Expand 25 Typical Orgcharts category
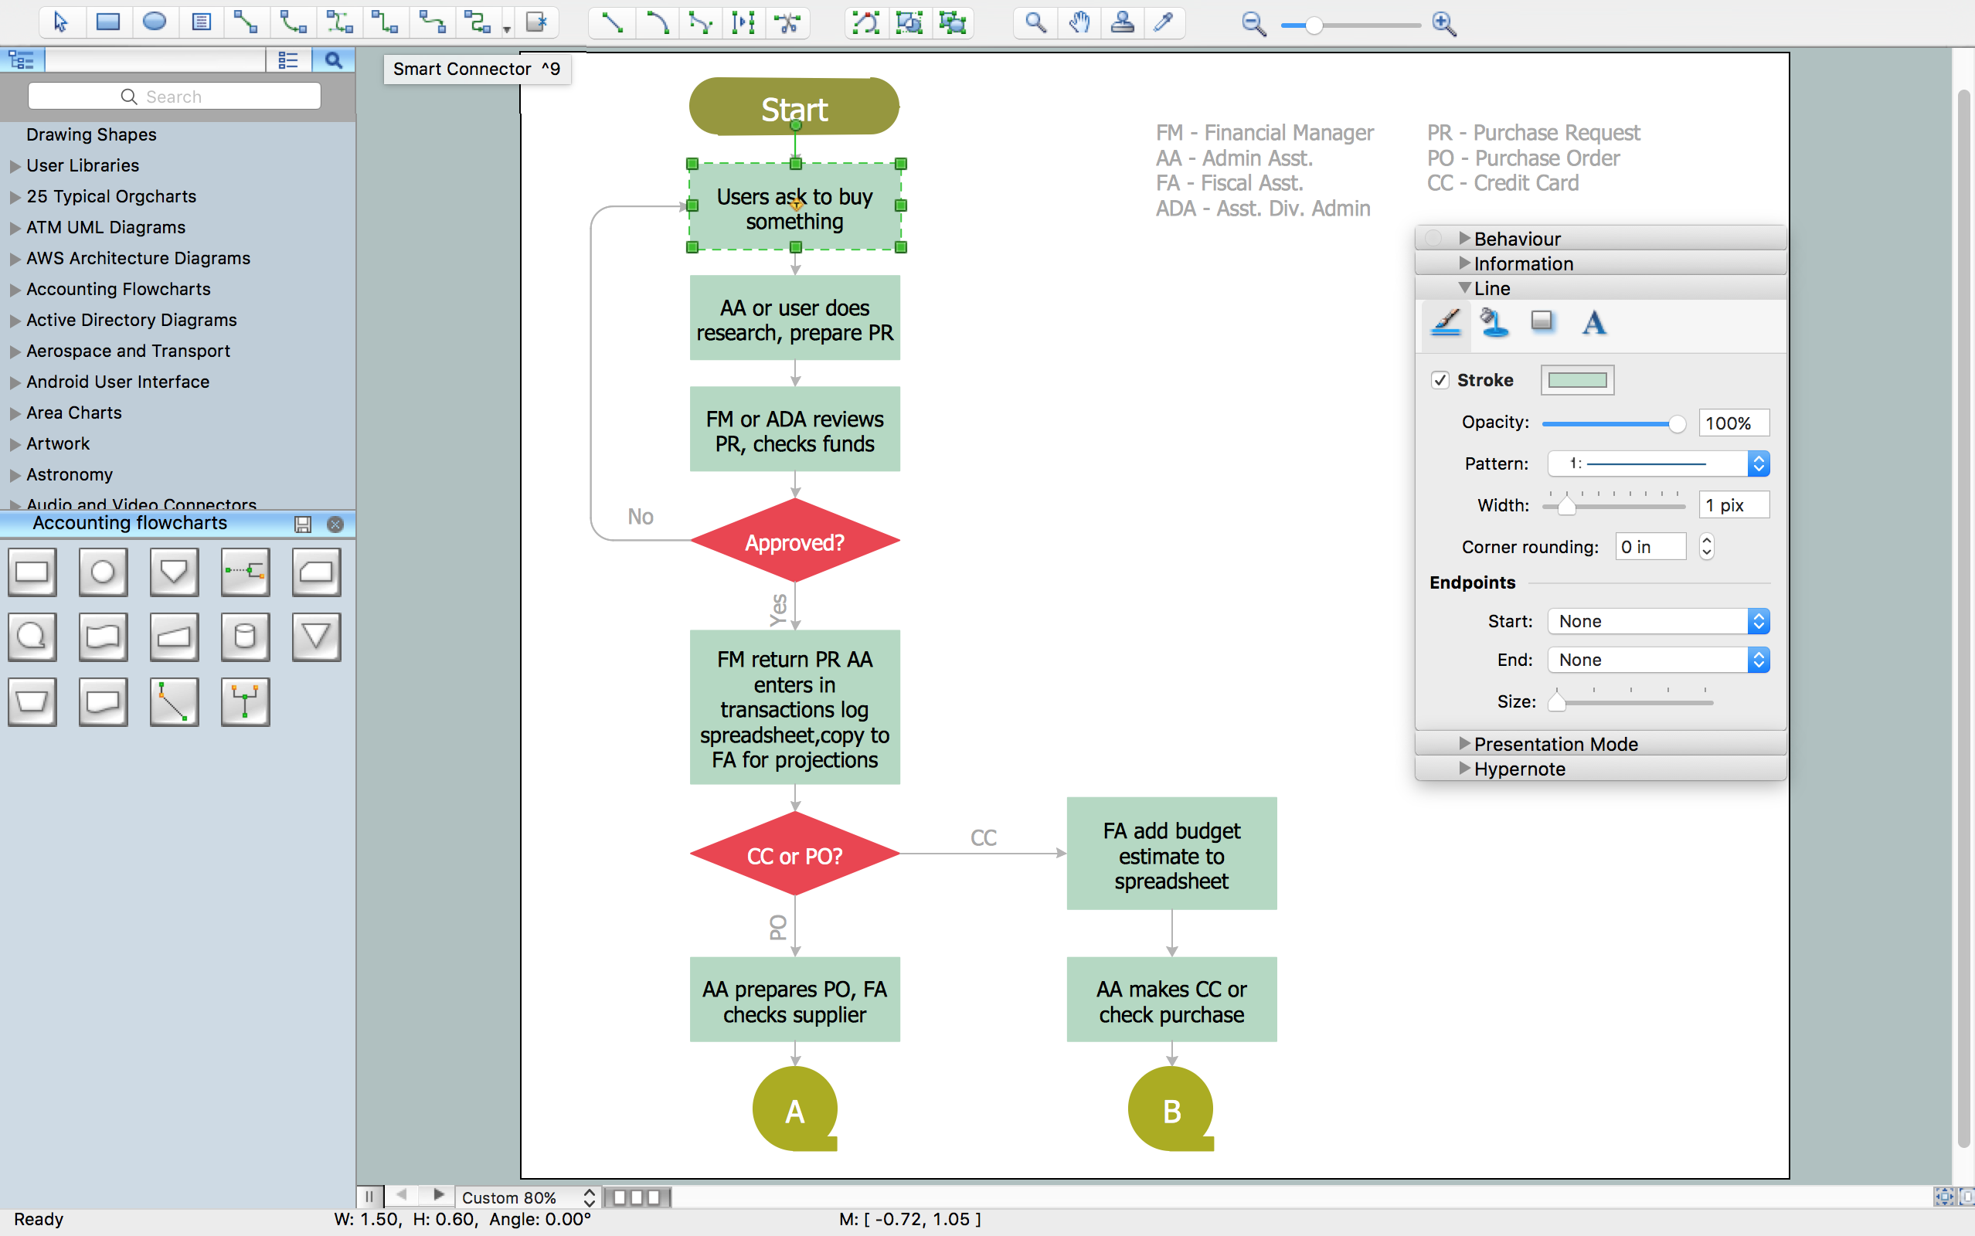The height and width of the screenshot is (1236, 1975). (15, 197)
